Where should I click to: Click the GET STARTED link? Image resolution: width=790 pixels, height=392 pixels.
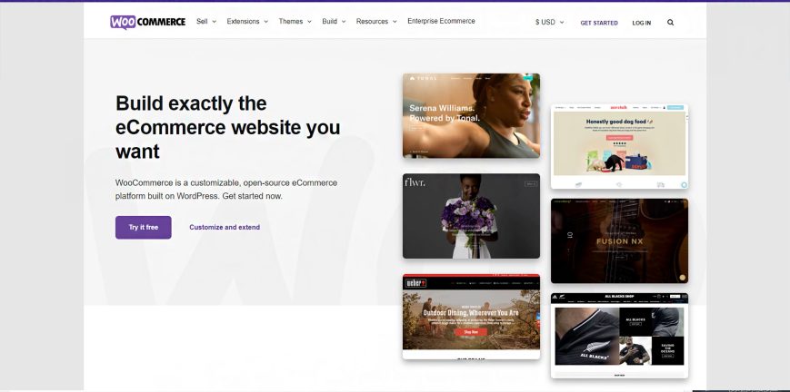click(x=599, y=24)
